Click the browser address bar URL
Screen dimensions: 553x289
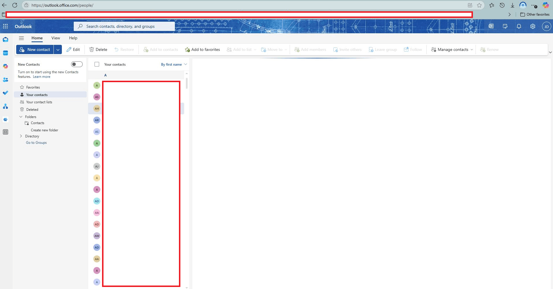click(x=62, y=5)
